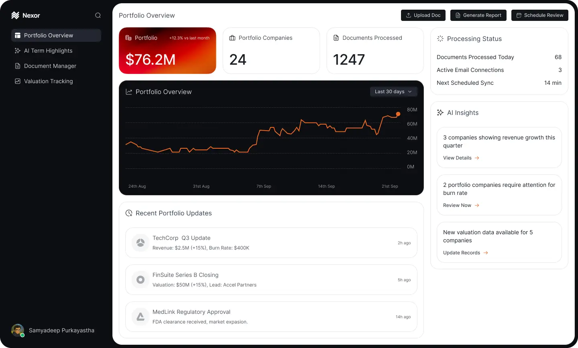Click the TechCorp company avatar icon
This screenshot has width=578, height=348.
click(140, 243)
